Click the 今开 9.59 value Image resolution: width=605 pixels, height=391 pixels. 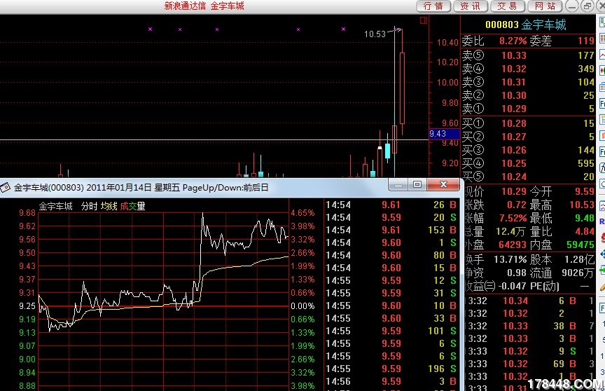(584, 191)
